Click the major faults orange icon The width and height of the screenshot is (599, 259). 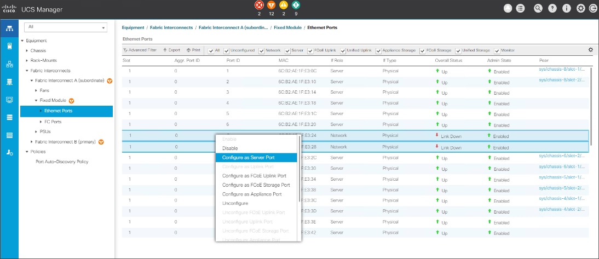click(x=271, y=5)
